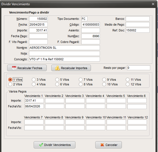Click the NumRec field showing 8996
Viewport: 158px width, 152px height.
click(x=91, y=36)
